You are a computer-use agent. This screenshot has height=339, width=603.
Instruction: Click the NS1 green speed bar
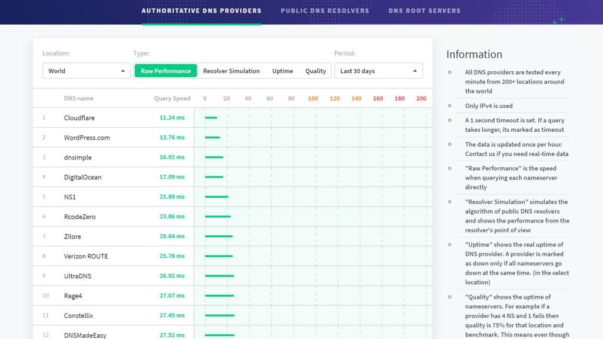pyautogui.click(x=217, y=197)
